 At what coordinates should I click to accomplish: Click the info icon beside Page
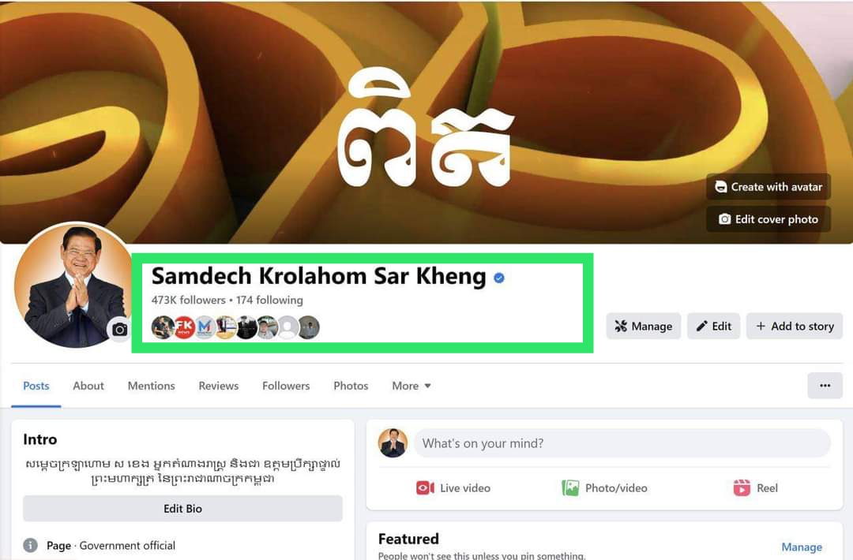pyautogui.click(x=31, y=545)
